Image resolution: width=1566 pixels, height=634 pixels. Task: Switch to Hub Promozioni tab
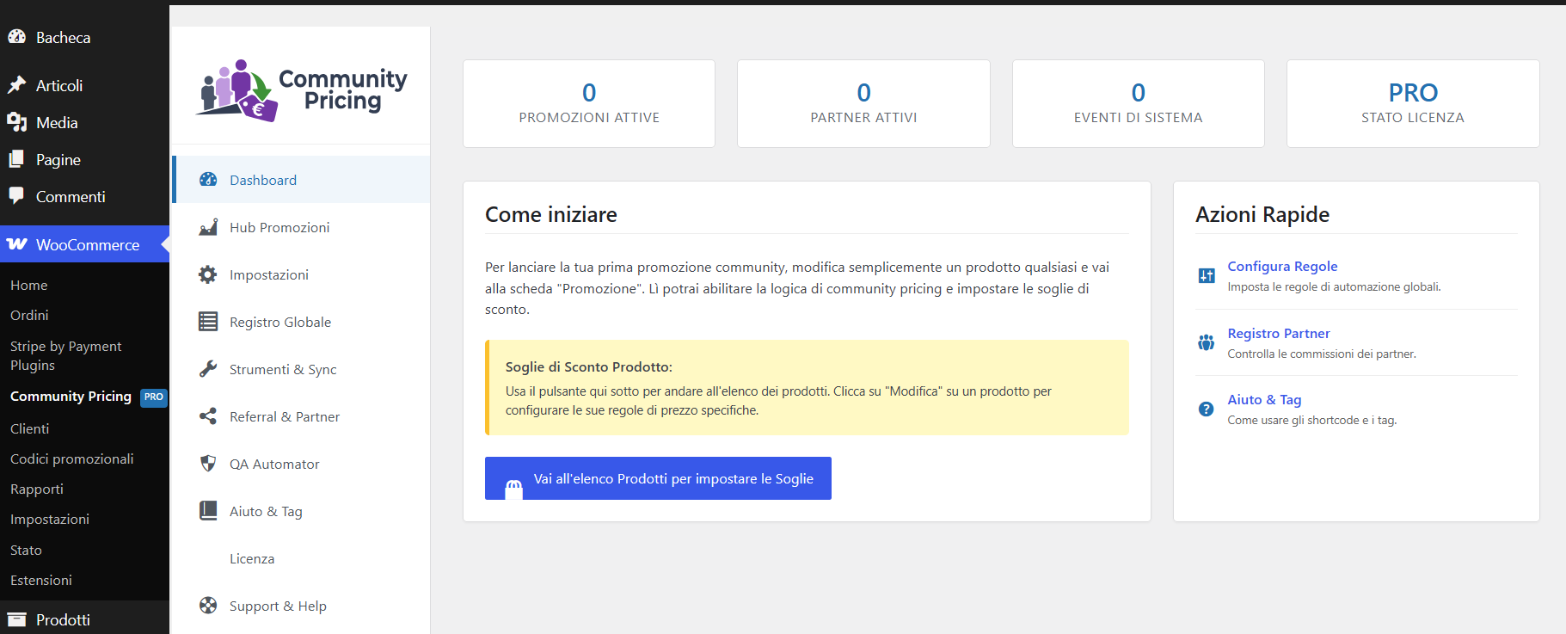coord(301,227)
